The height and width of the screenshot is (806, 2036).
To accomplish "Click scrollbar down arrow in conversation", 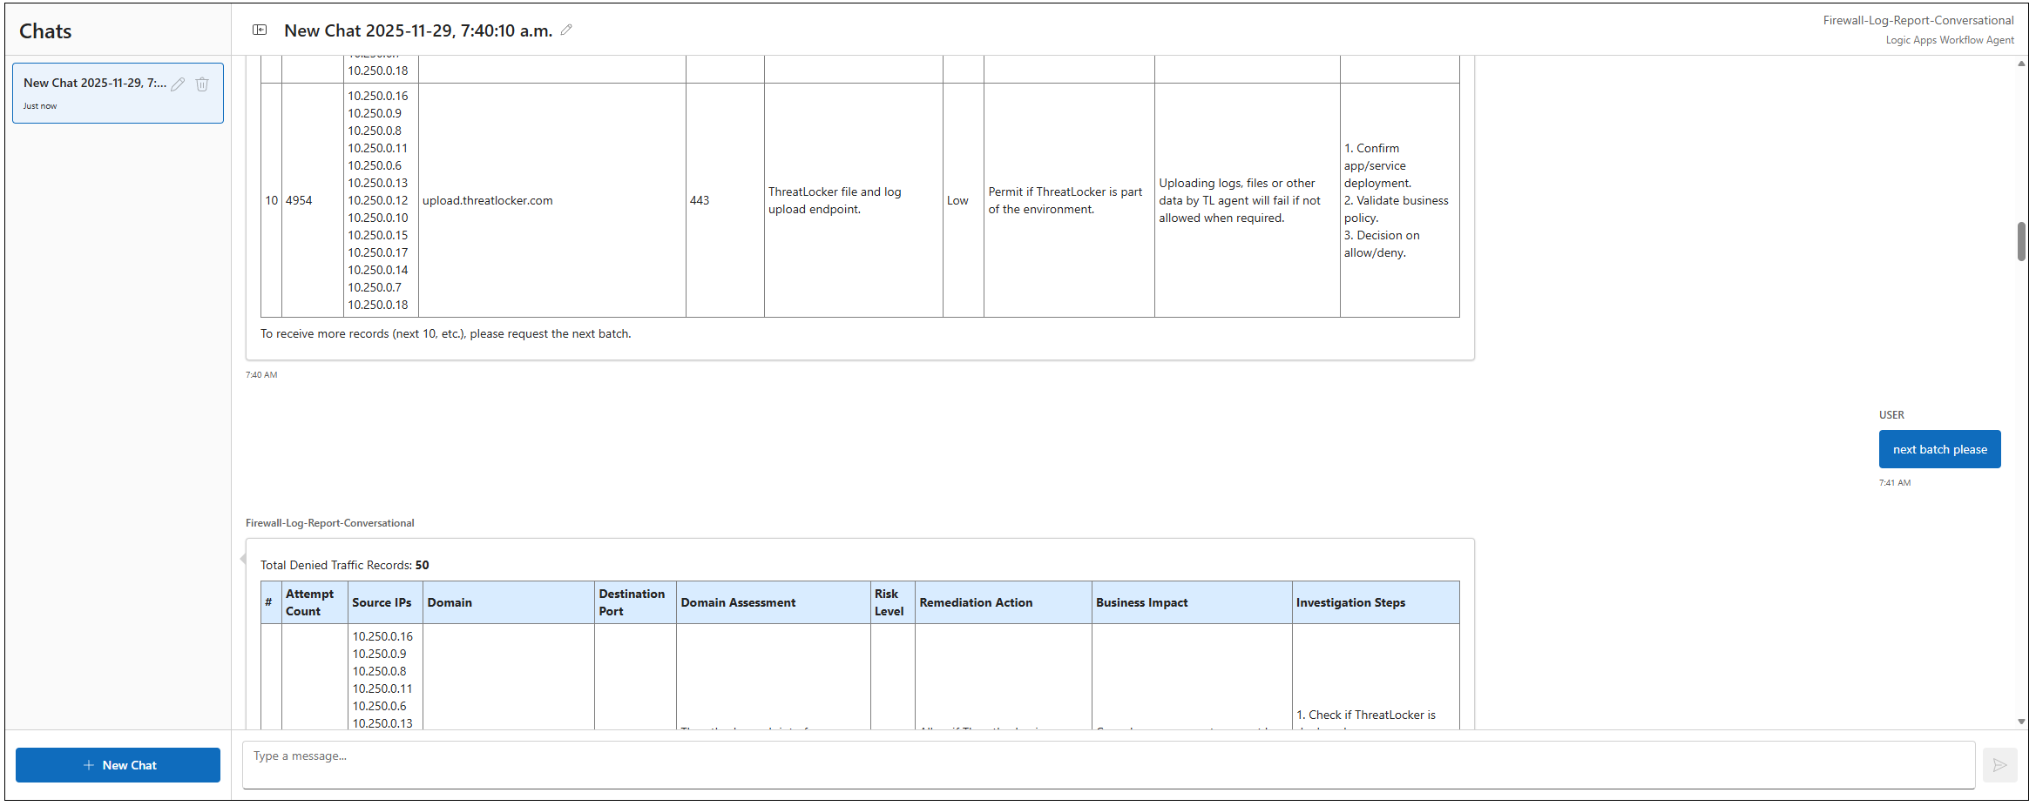I will 2021,722.
